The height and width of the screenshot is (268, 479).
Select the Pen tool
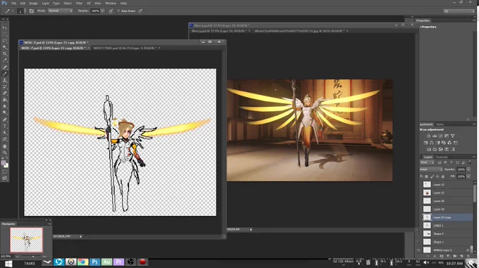coord(5,120)
